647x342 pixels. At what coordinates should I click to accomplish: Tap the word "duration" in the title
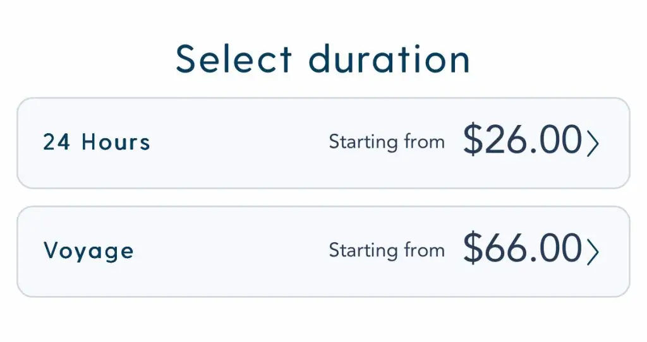(389, 59)
